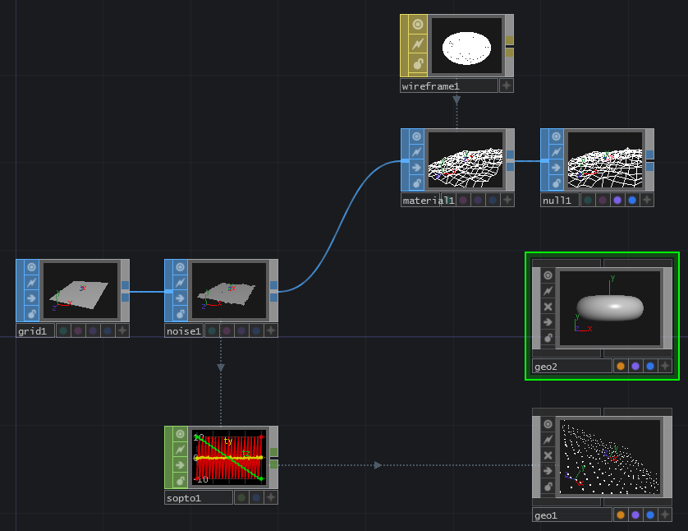Expand the plus flag on grid1
This screenshot has width=688, height=531.
click(x=122, y=330)
